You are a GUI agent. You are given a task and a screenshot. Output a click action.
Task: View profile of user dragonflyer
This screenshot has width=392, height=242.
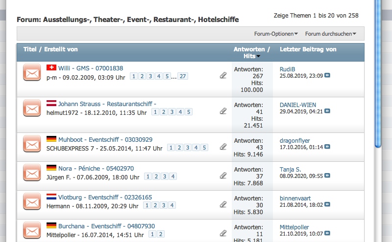point(294,141)
